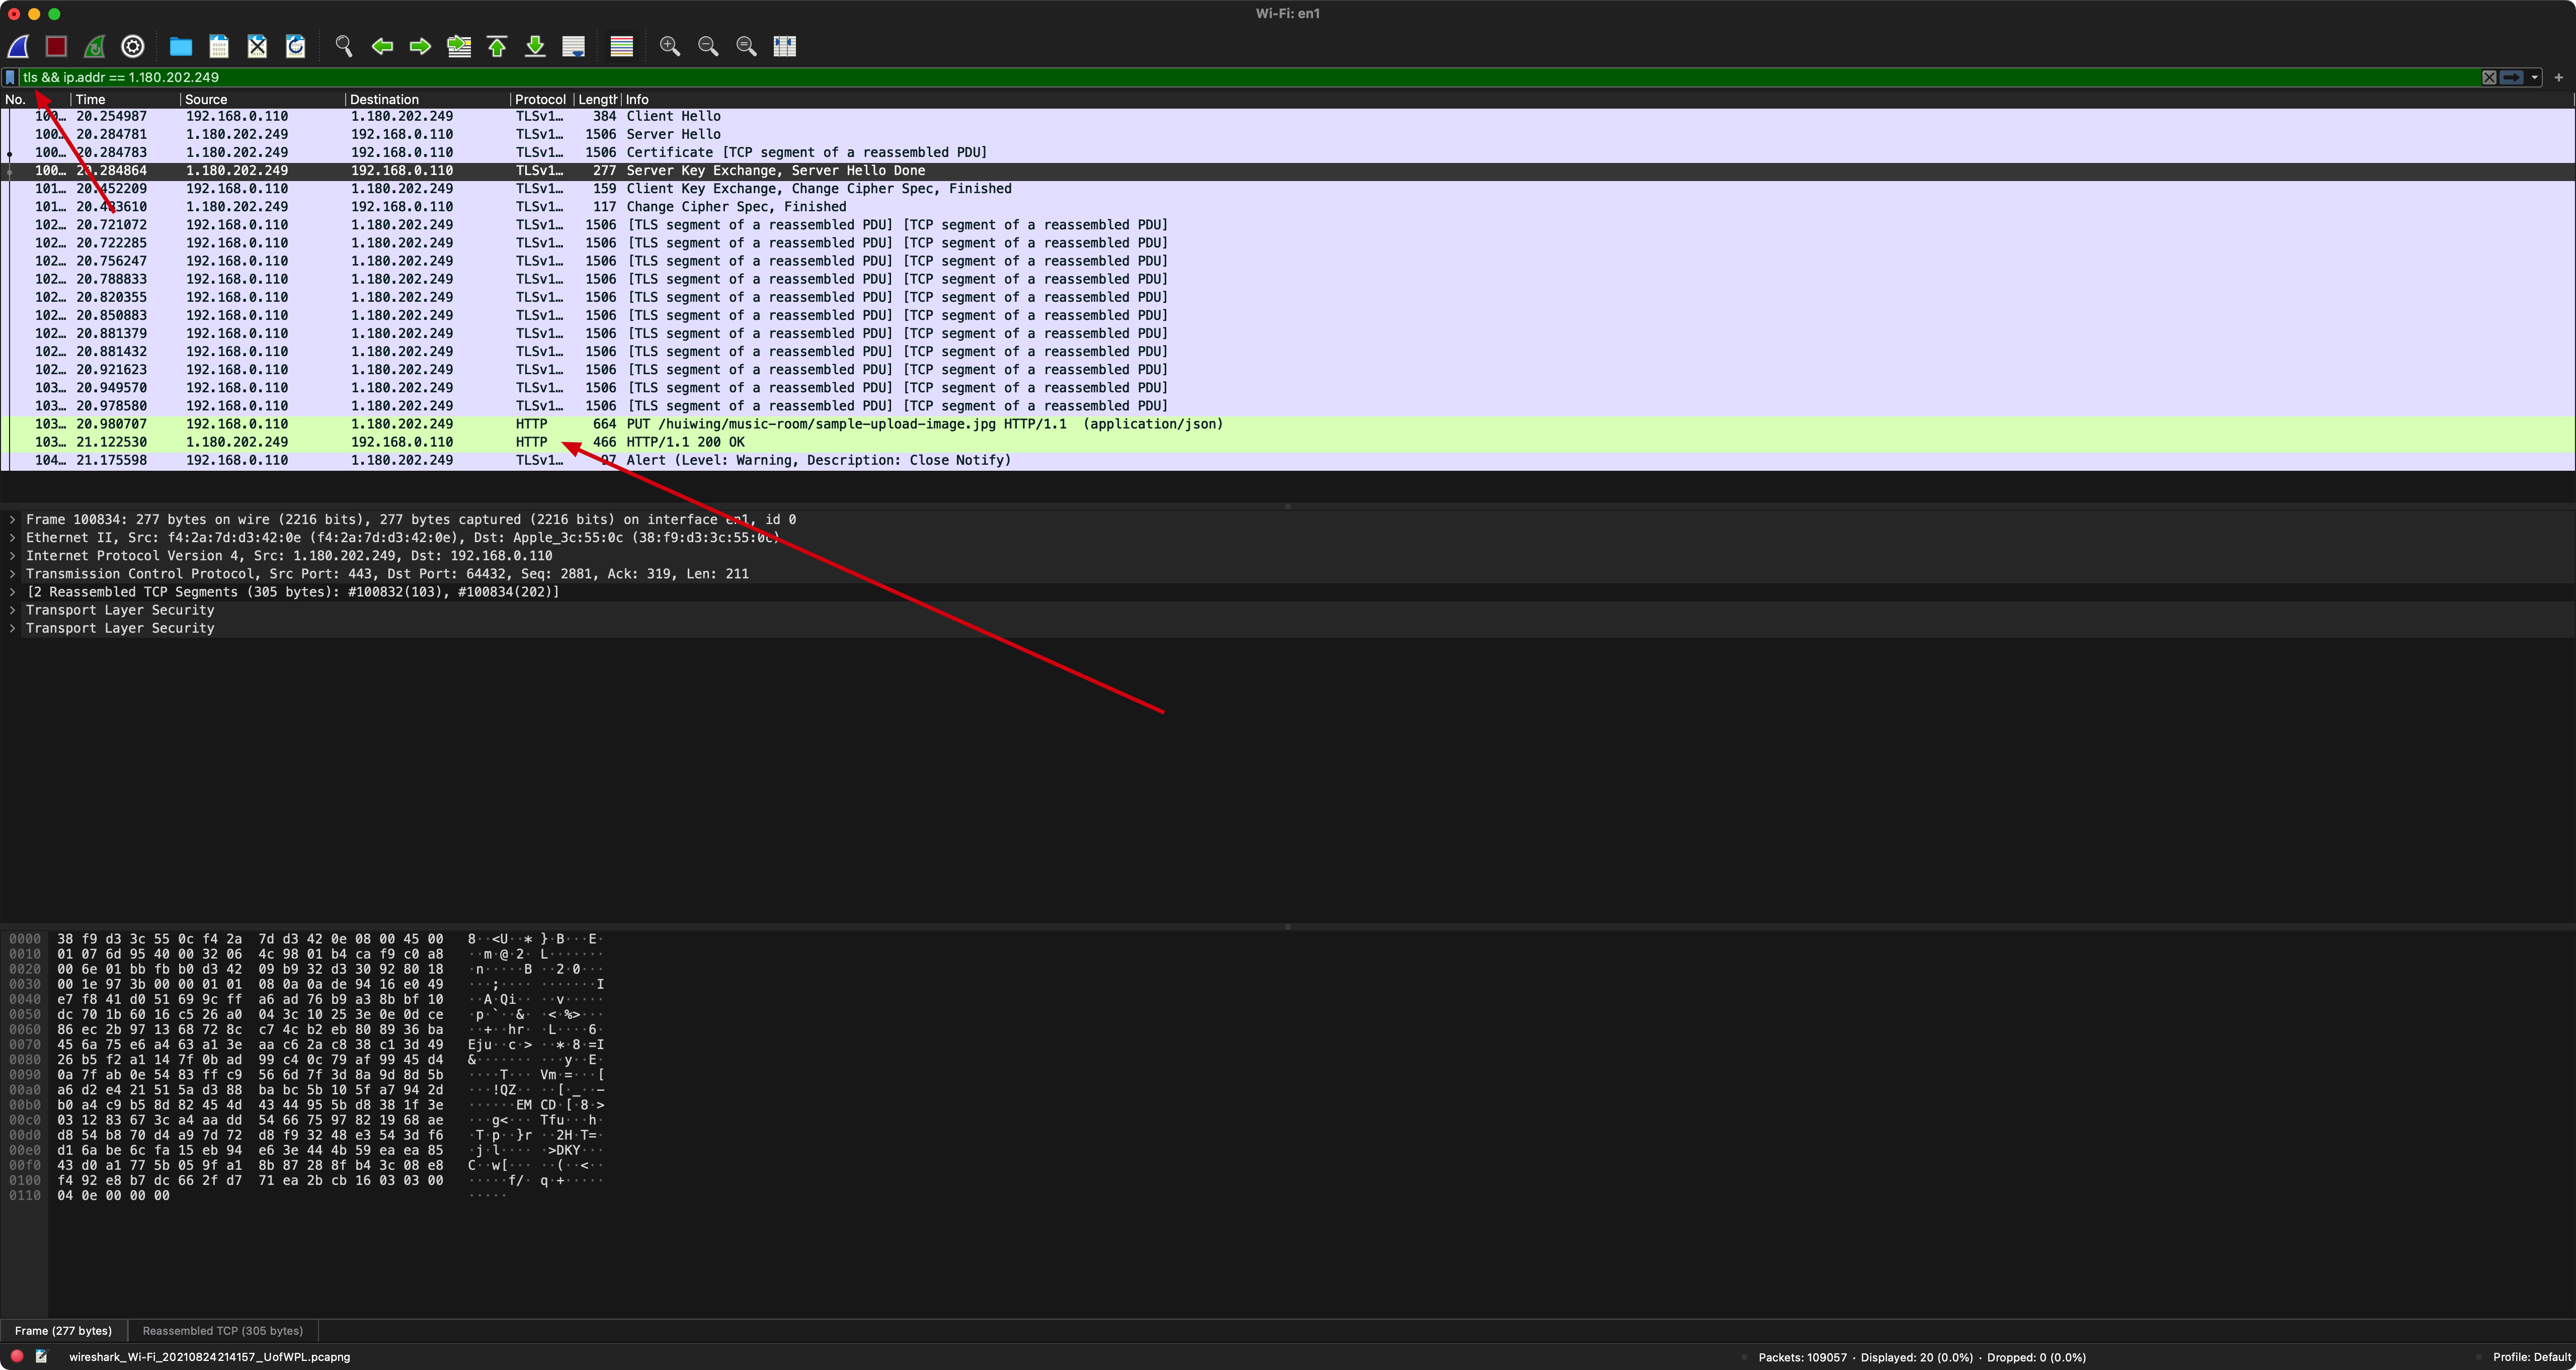Restart the current capture
Viewport: 2576px width, 1370px height.
[94, 46]
